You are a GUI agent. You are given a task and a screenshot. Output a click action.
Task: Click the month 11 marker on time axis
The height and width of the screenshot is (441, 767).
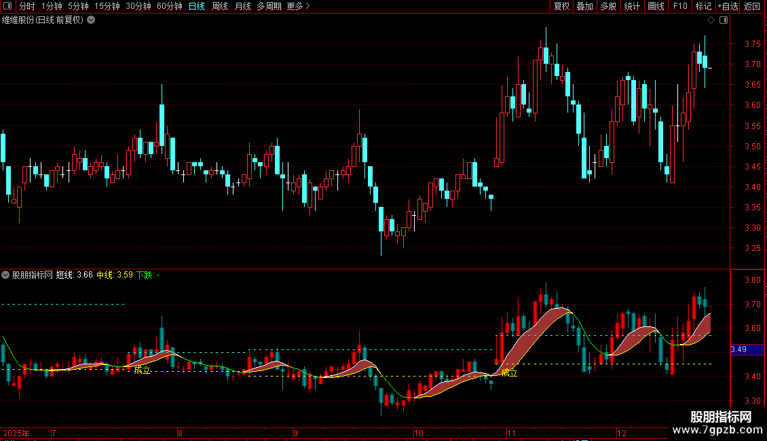point(511,433)
